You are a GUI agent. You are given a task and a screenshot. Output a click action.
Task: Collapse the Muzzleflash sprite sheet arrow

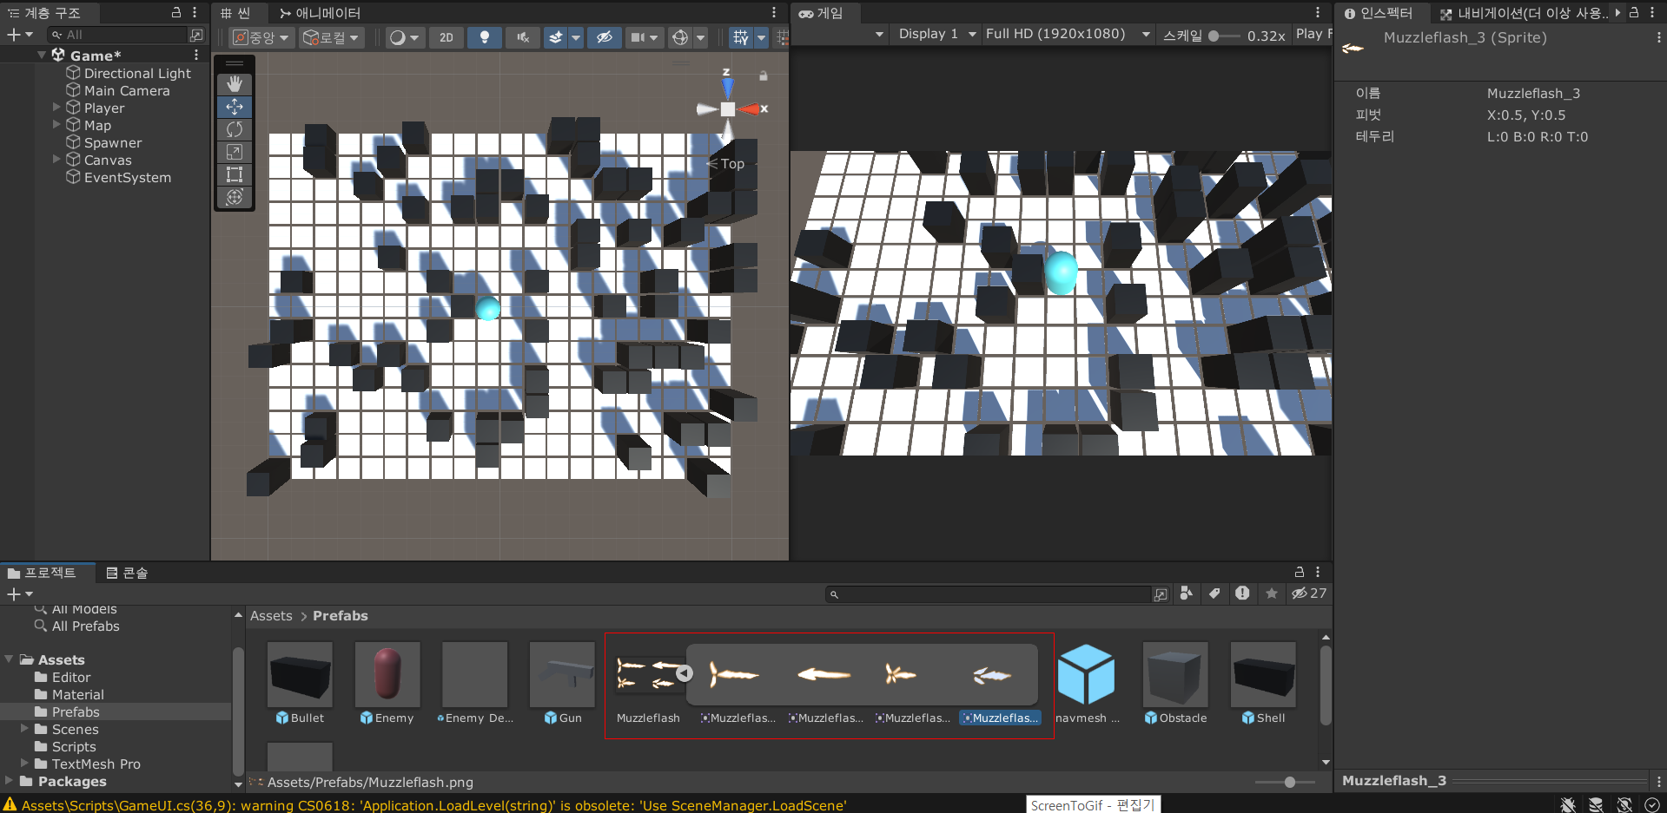click(x=685, y=673)
